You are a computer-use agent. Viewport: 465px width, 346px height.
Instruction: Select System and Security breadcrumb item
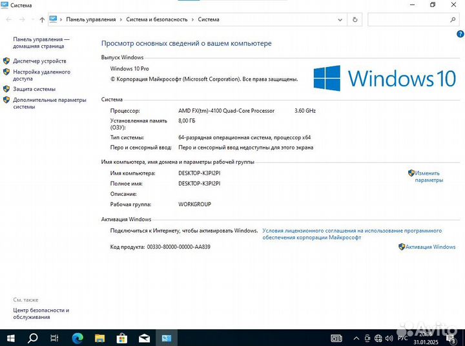pos(157,19)
